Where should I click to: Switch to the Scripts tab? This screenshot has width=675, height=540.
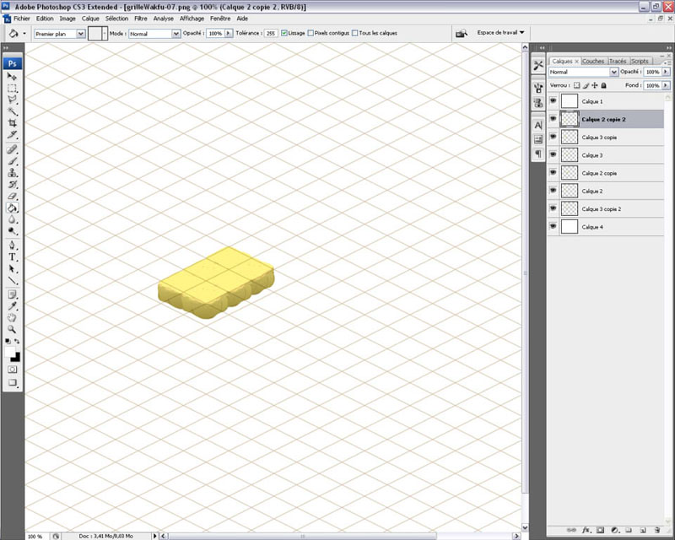640,61
